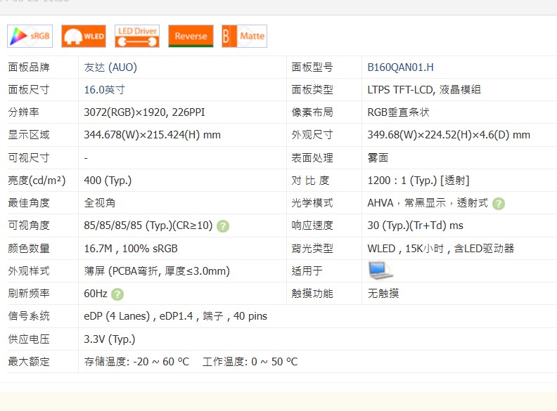Viewport: 557px width, 411px height.
Task: Open the 友达 (AUO) brand link
Action: coord(110,67)
